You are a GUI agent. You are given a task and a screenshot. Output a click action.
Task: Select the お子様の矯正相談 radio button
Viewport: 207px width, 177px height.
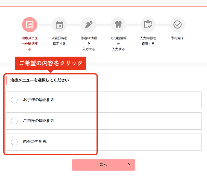[14, 100]
